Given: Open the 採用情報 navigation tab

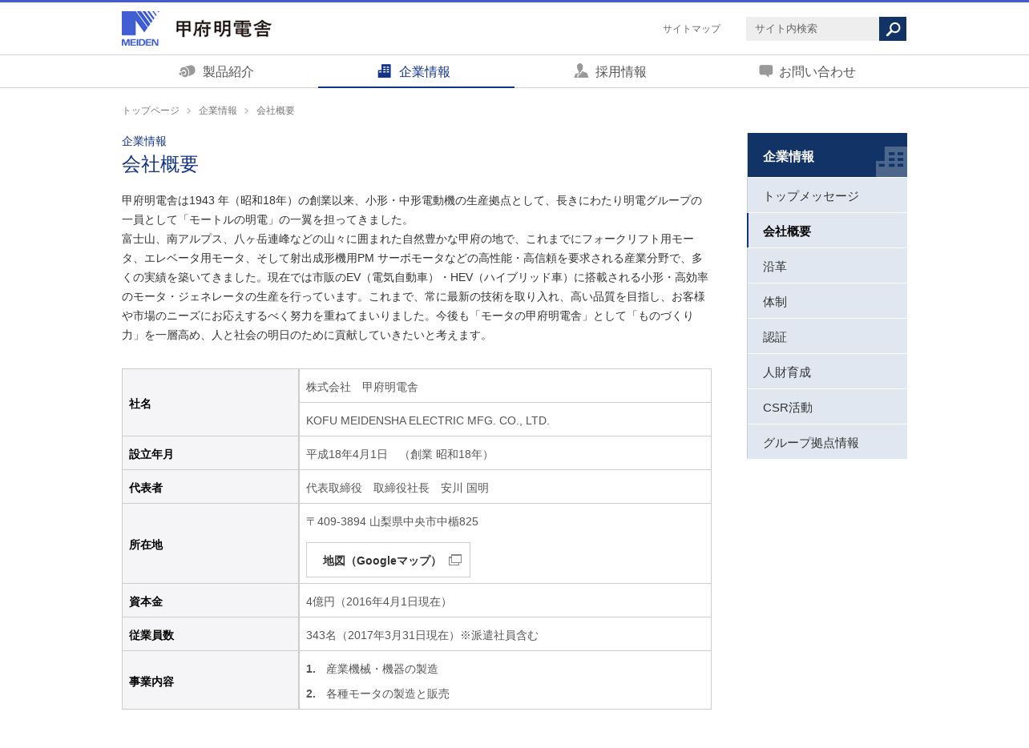Looking at the screenshot, I should tap(612, 71).
